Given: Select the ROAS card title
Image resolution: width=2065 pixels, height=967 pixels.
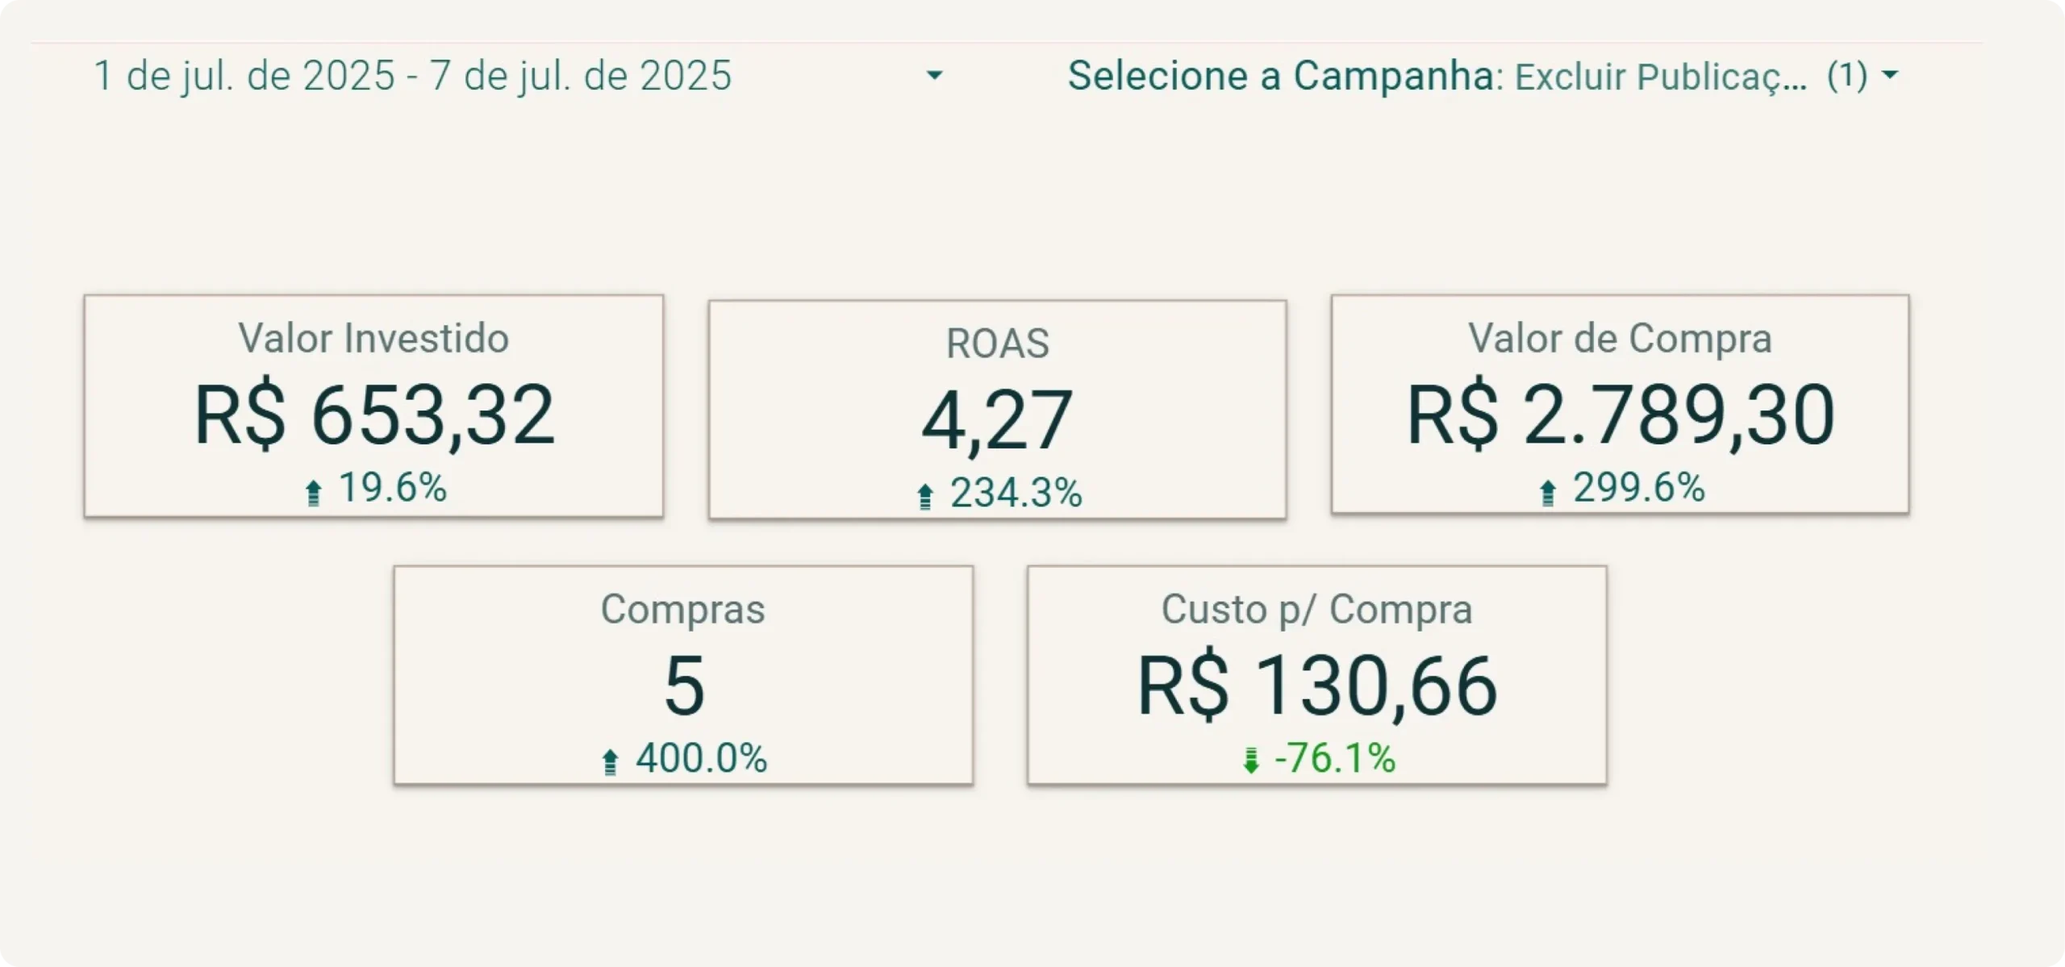Looking at the screenshot, I should pyautogui.click(x=997, y=344).
